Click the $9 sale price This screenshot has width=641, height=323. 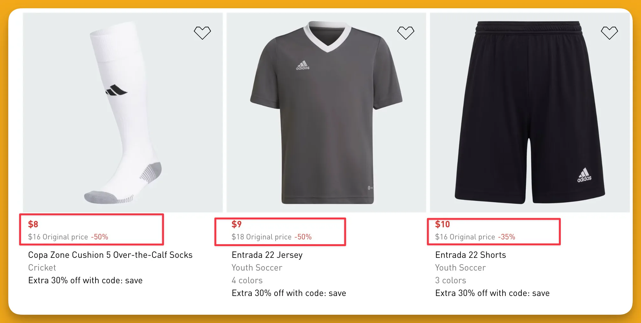236,224
